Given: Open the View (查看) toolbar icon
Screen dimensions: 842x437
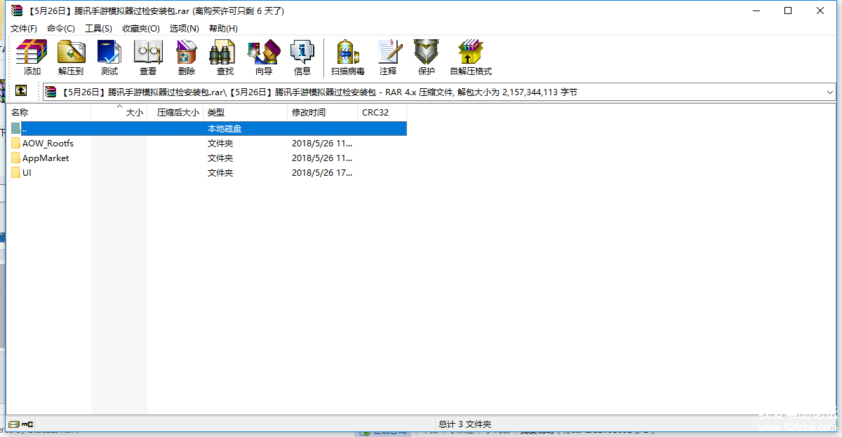Looking at the screenshot, I should pyautogui.click(x=148, y=57).
